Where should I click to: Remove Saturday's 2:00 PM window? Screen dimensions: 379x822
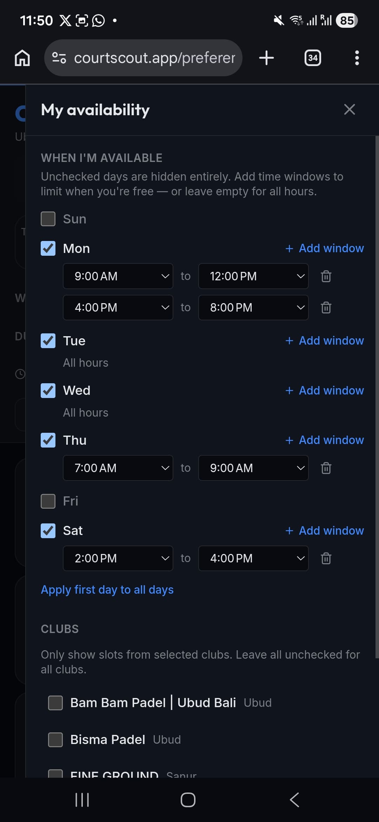(x=326, y=558)
